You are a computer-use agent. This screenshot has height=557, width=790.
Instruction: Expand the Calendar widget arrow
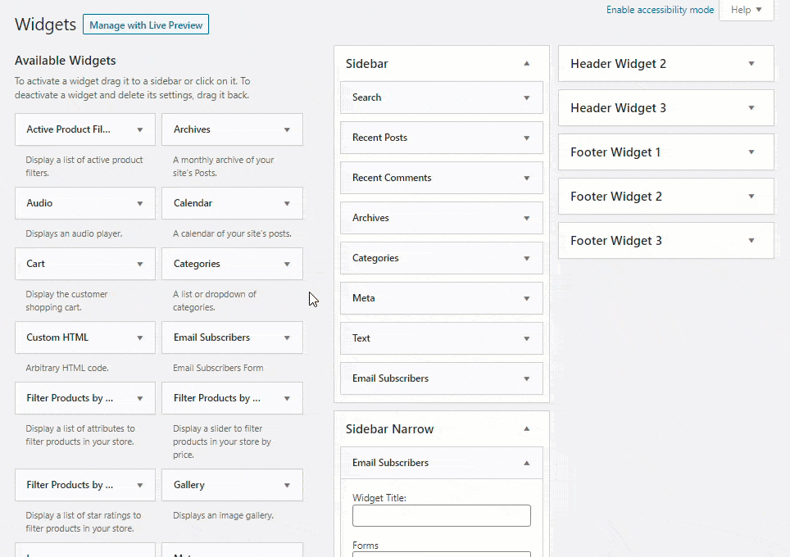click(x=287, y=203)
